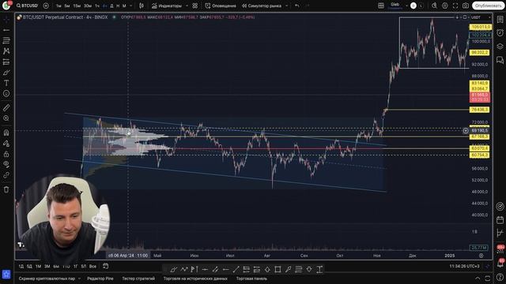Screen dimensions: 506x284
Task: Set date range to 1М
Action: point(38,267)
